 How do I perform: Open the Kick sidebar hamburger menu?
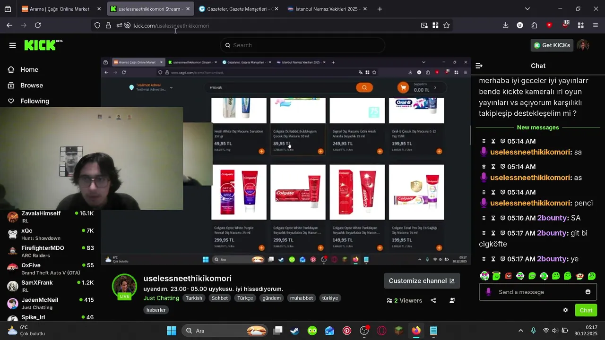[x=12, y=45]
